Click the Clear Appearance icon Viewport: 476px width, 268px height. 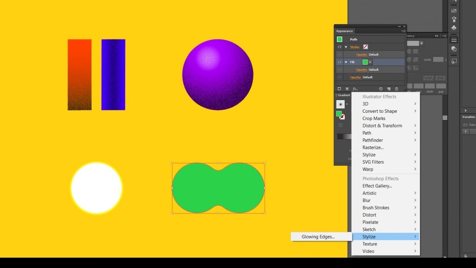pos(380,89)
